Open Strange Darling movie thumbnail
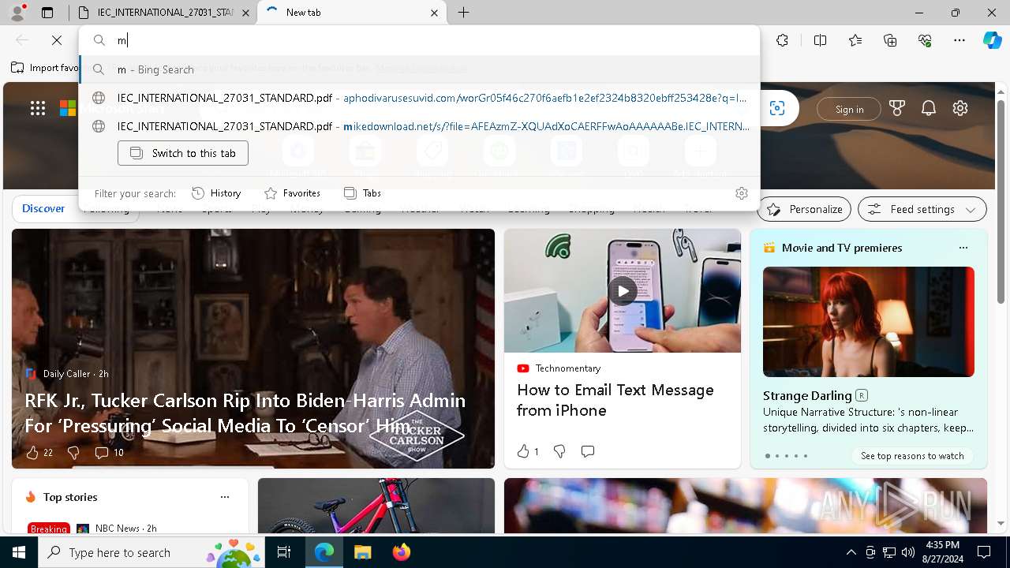The width and height of the screenshot is (1010, 568). point(869,322)
